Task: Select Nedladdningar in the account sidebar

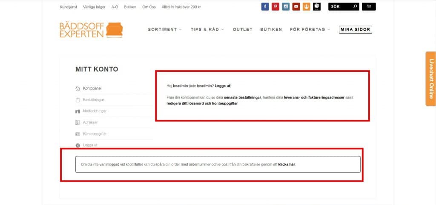Action: click(95, 111)
